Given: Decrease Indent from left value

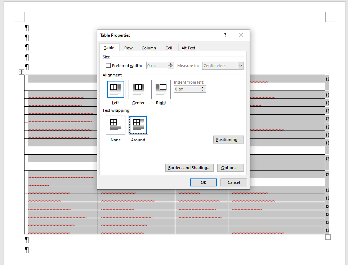Looking at the screenshot, I should click(202, 90).
